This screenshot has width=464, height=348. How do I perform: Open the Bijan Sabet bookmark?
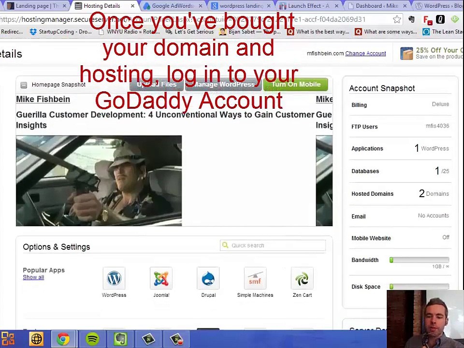pyautogui.click(x=250, y=32)
